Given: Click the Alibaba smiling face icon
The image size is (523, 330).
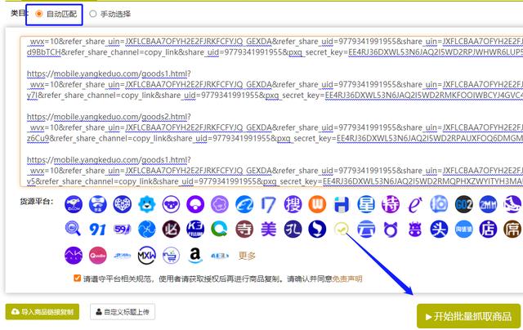Looking at the screenshot, I should tap(244, 204).
